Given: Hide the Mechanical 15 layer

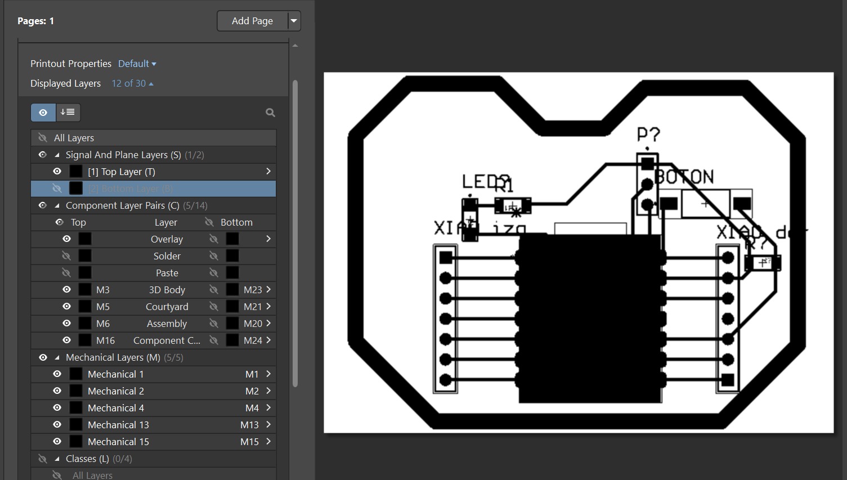Looking at the screenshot, I should (57, 442).
